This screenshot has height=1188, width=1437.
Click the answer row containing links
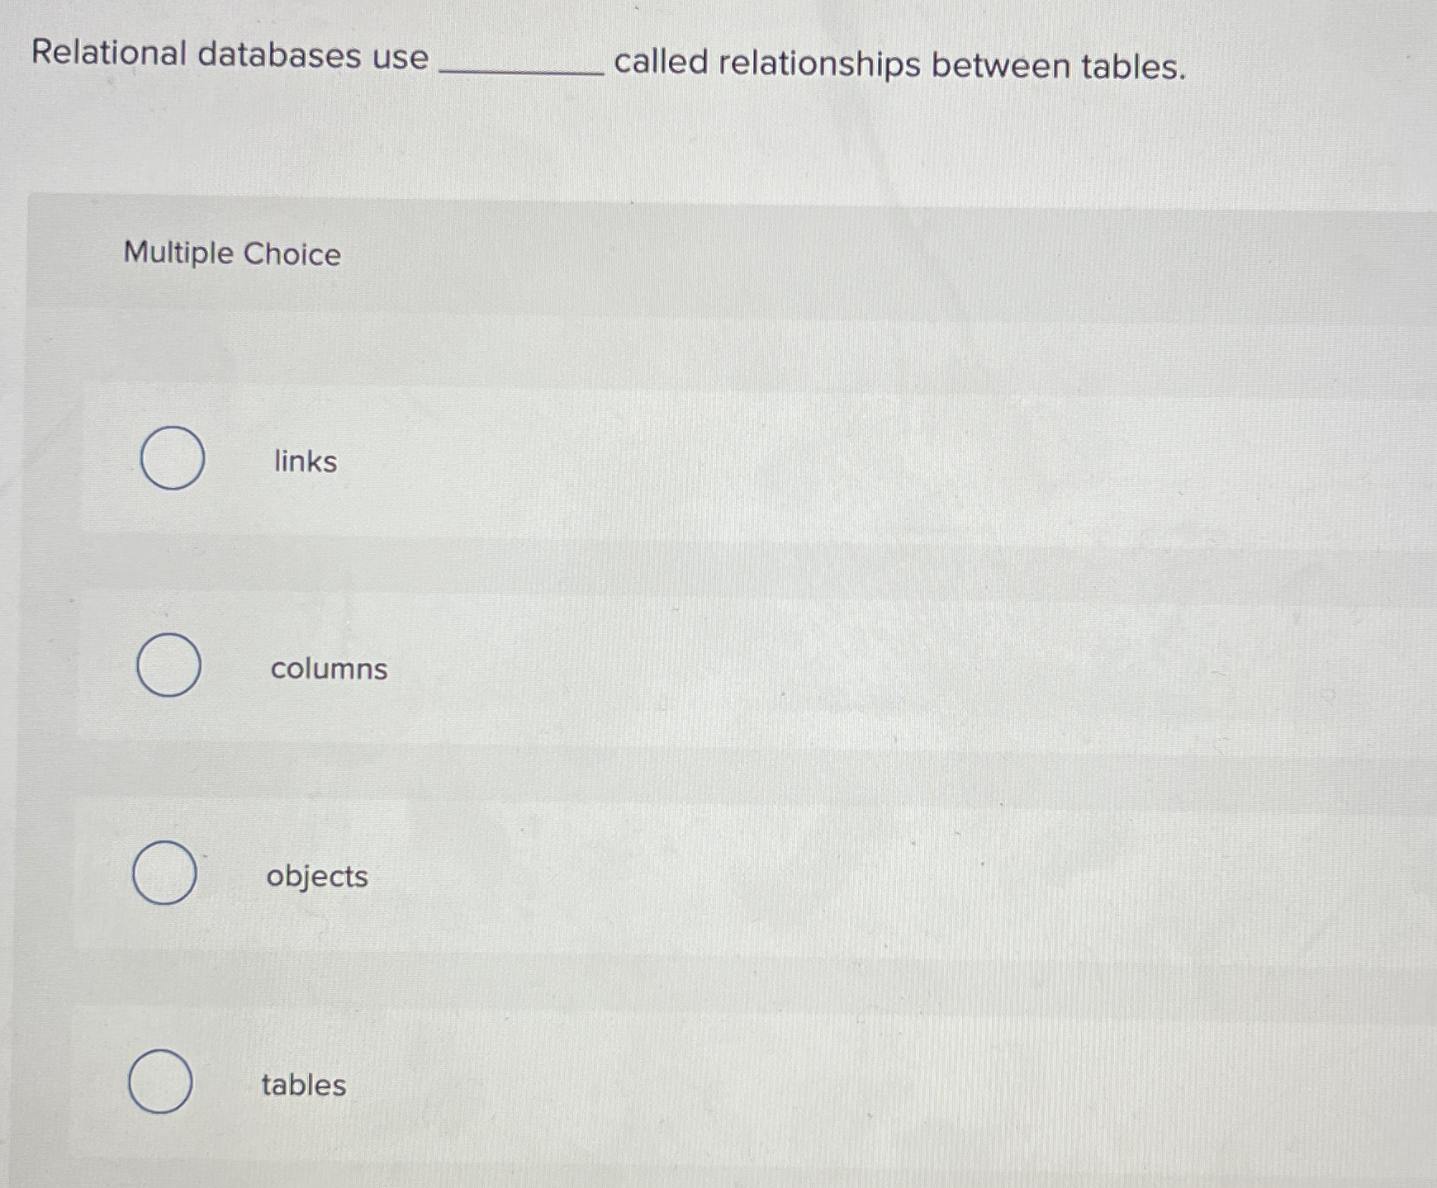496,461
